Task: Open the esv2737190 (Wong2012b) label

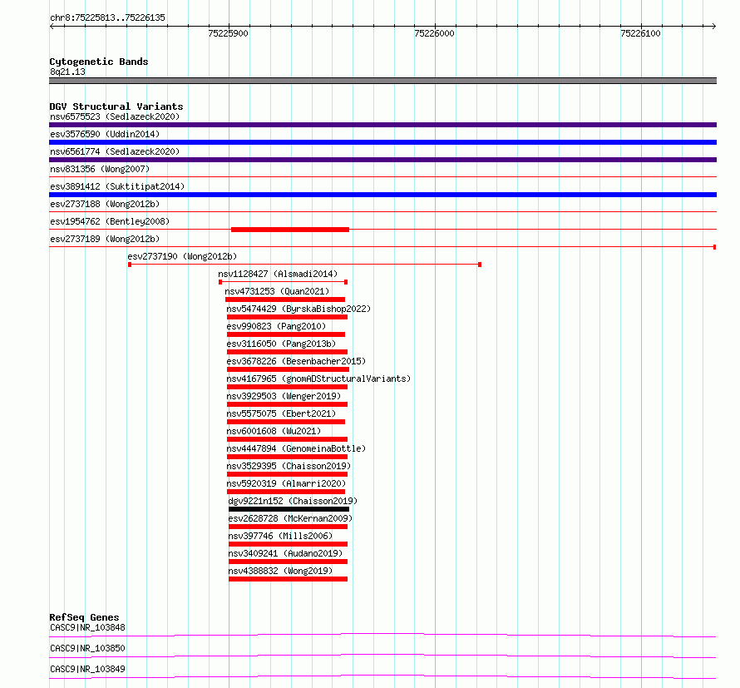Action: tap(182, 256)
